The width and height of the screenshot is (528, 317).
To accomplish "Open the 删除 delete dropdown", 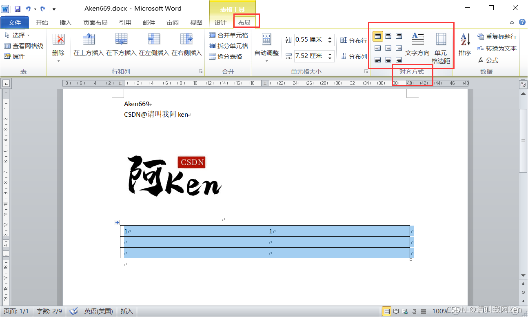I will pyautogui.click(x=58, y=48).
